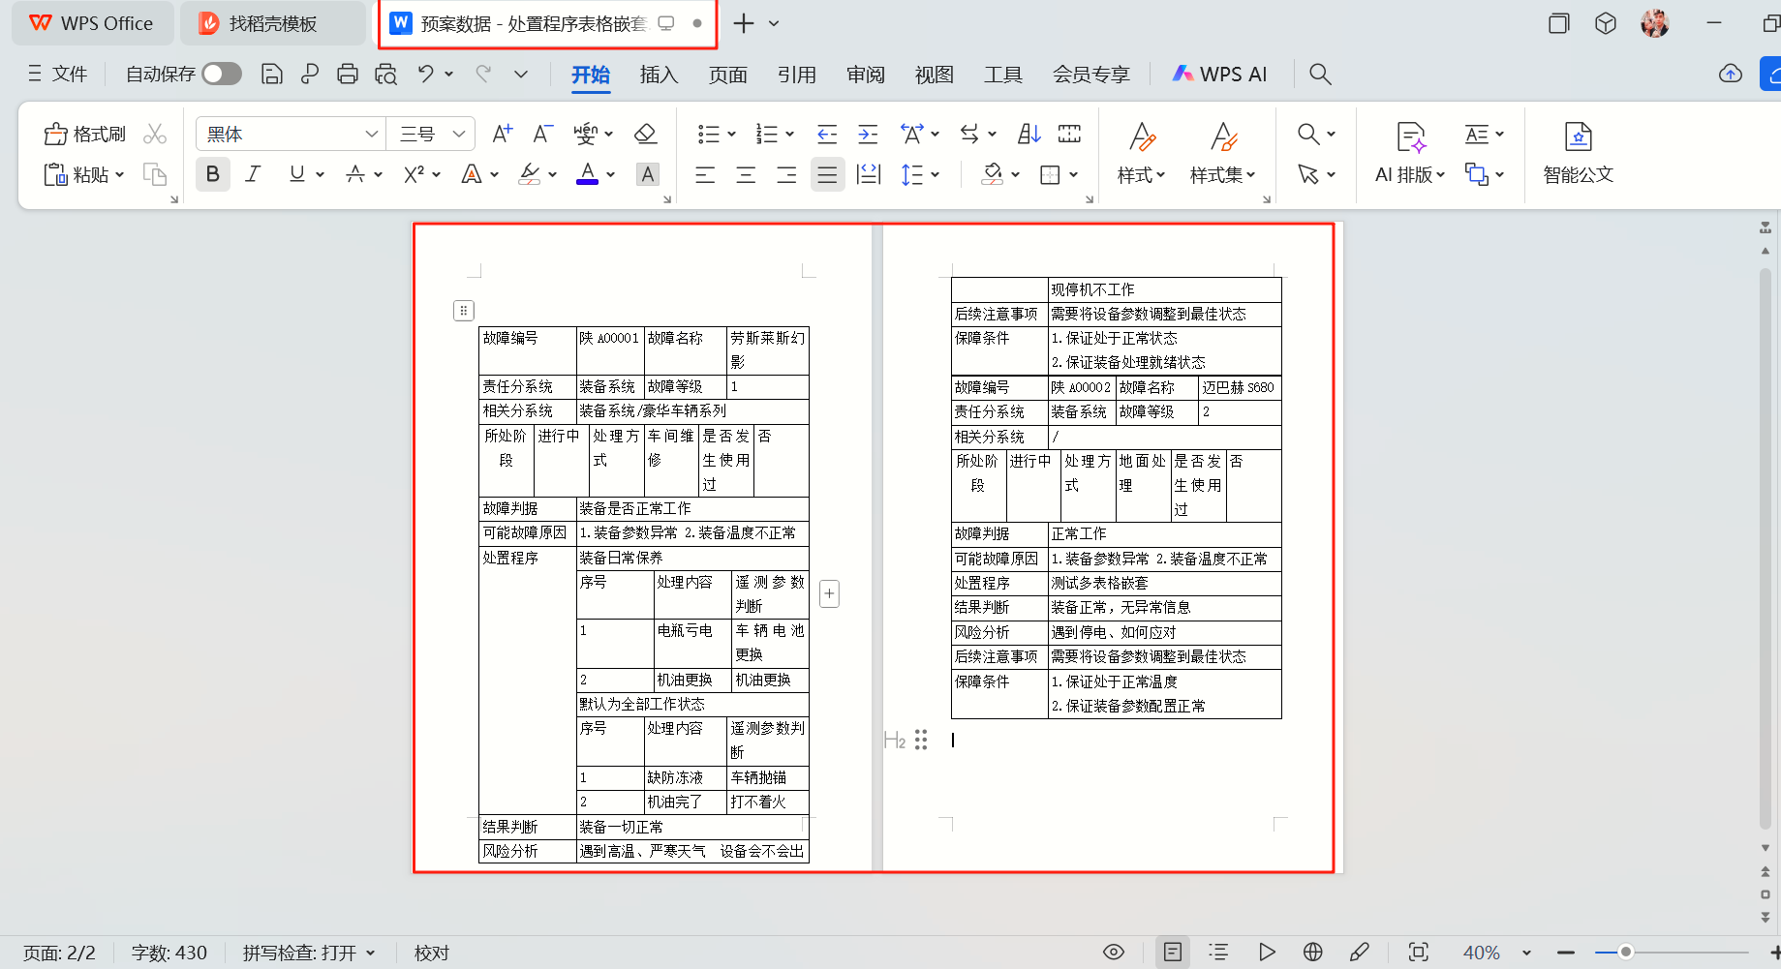Click the eraser Clear Formatting icon
This screenshot has width=1781, height=969.
(x=645, y=134)
